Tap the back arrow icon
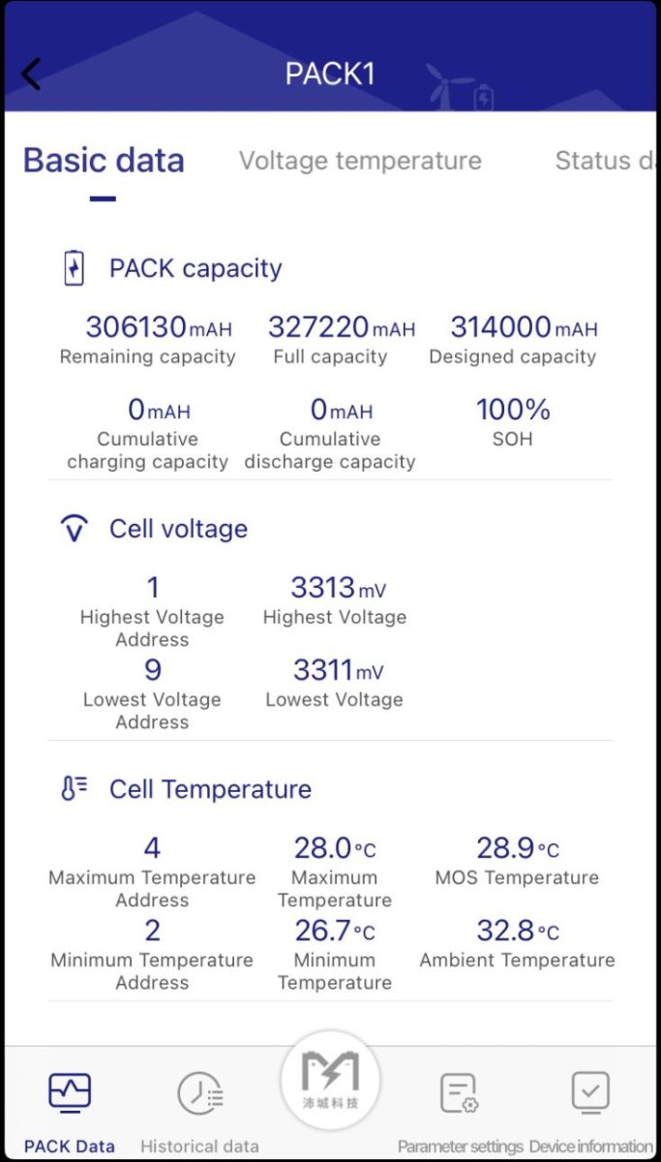Viewport: 661px width, 1162px height. (32, 75)
